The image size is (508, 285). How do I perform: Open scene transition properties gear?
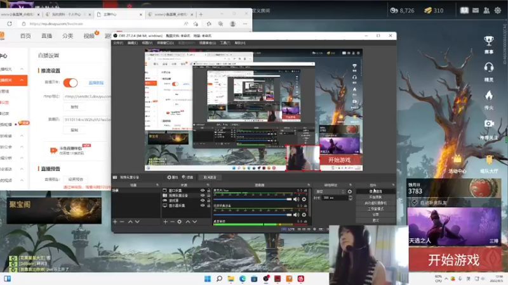pos(350,192)
